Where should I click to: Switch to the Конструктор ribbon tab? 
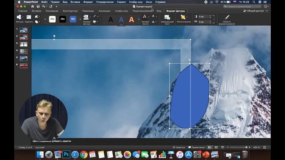point(70,11)
